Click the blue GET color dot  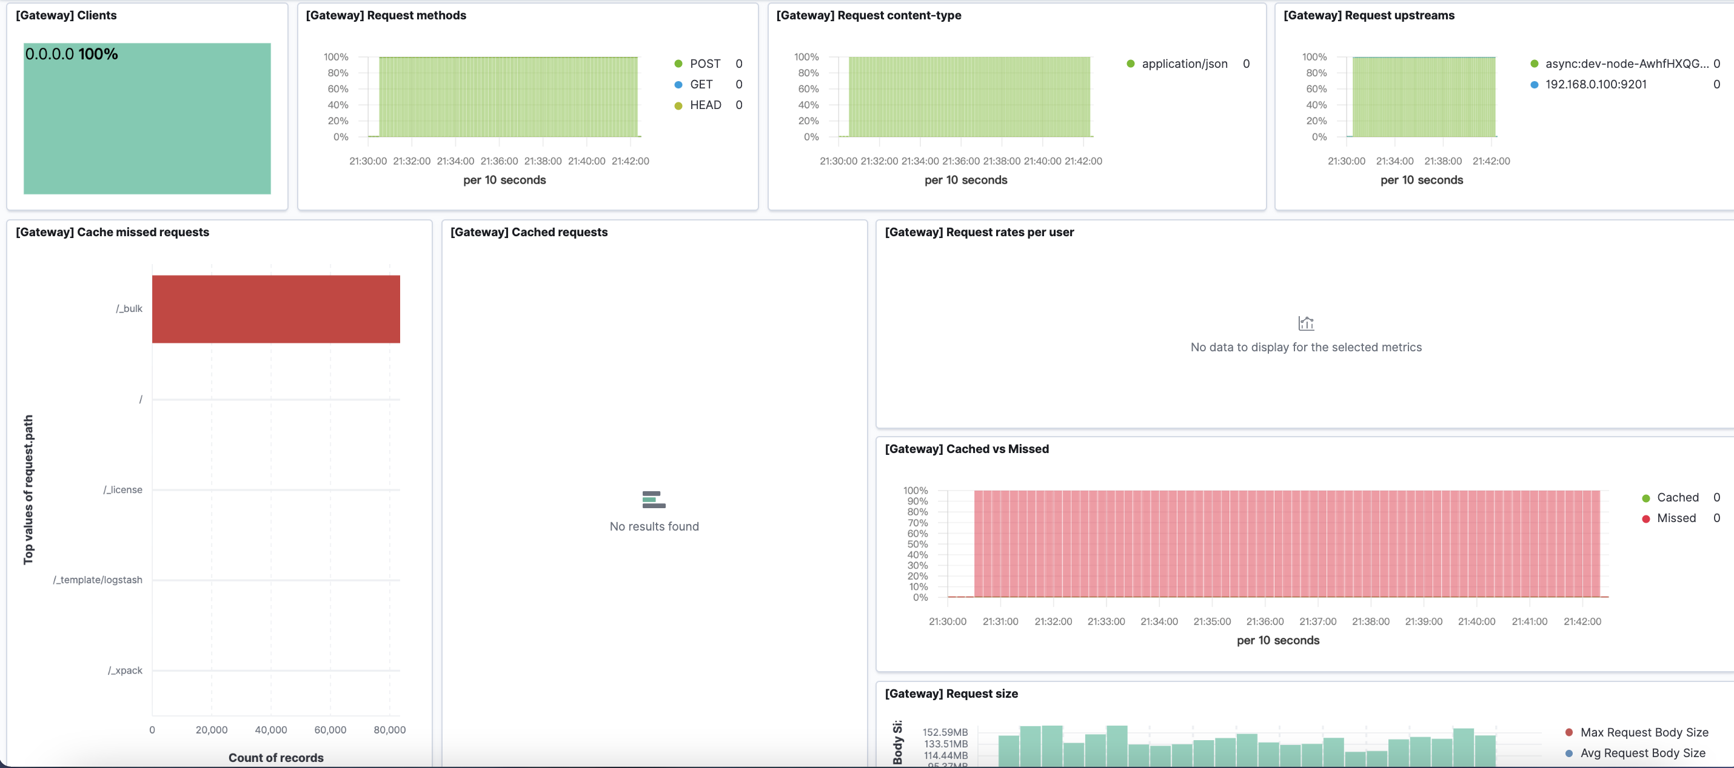tap(678, 84)
